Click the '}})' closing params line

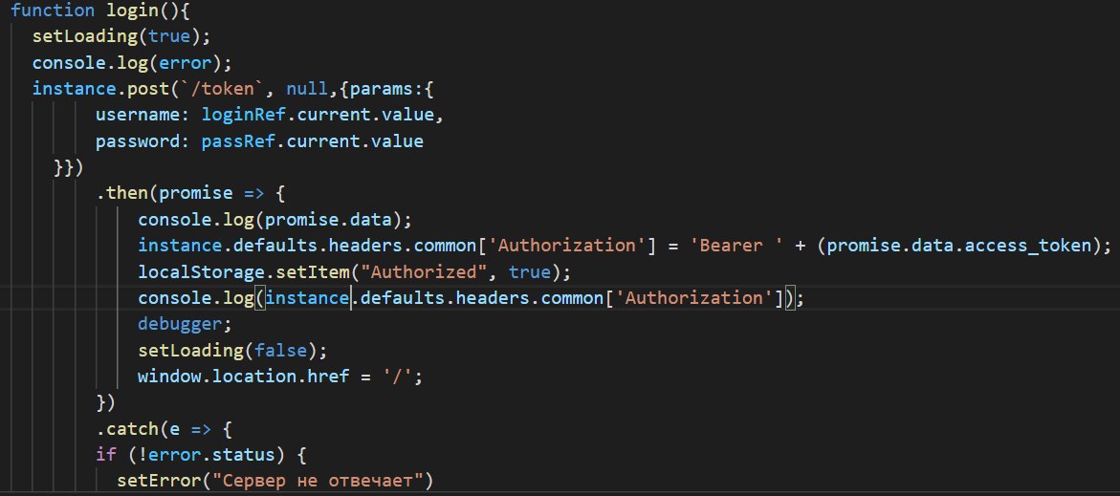point(69,167)
